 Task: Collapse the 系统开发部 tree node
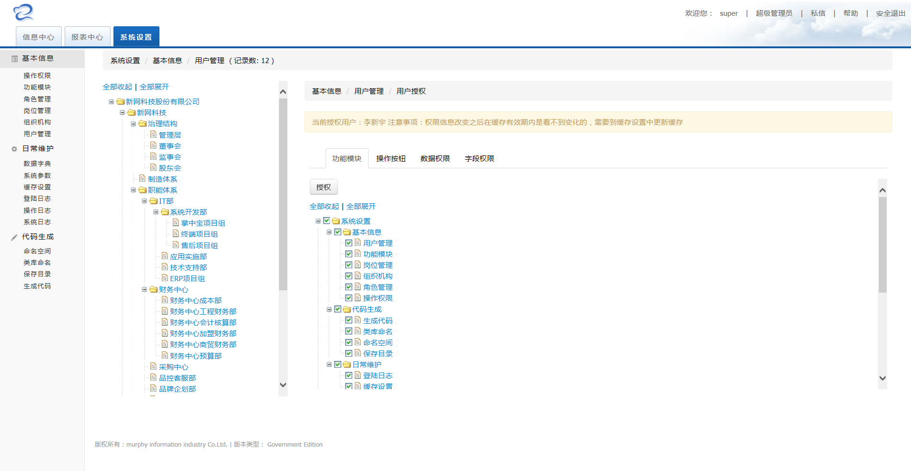point(156,212)
